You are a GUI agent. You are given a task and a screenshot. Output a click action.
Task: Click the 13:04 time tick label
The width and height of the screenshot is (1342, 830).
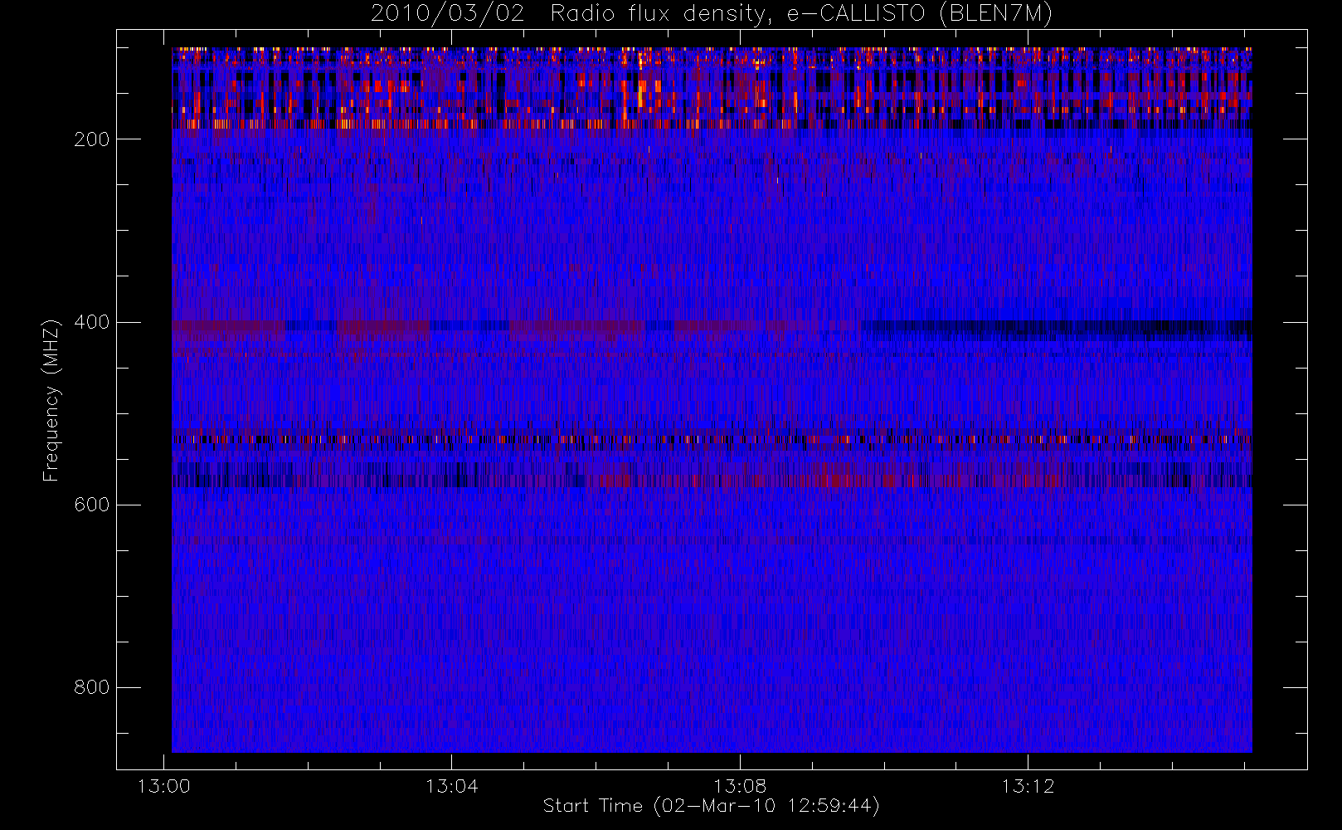(x=452, y=786)
